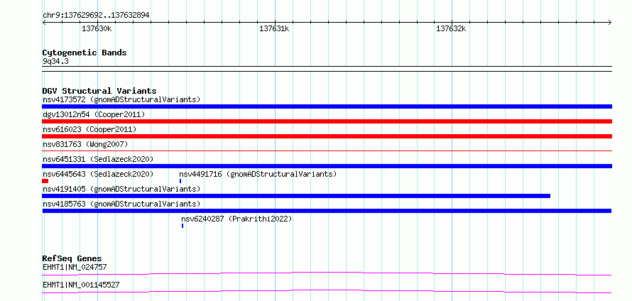Screen dimensions: 632x301
Task: Click the chr9:137629692..137632894 coordinate text
Action: pyautogui.click(x=96, y=16)
